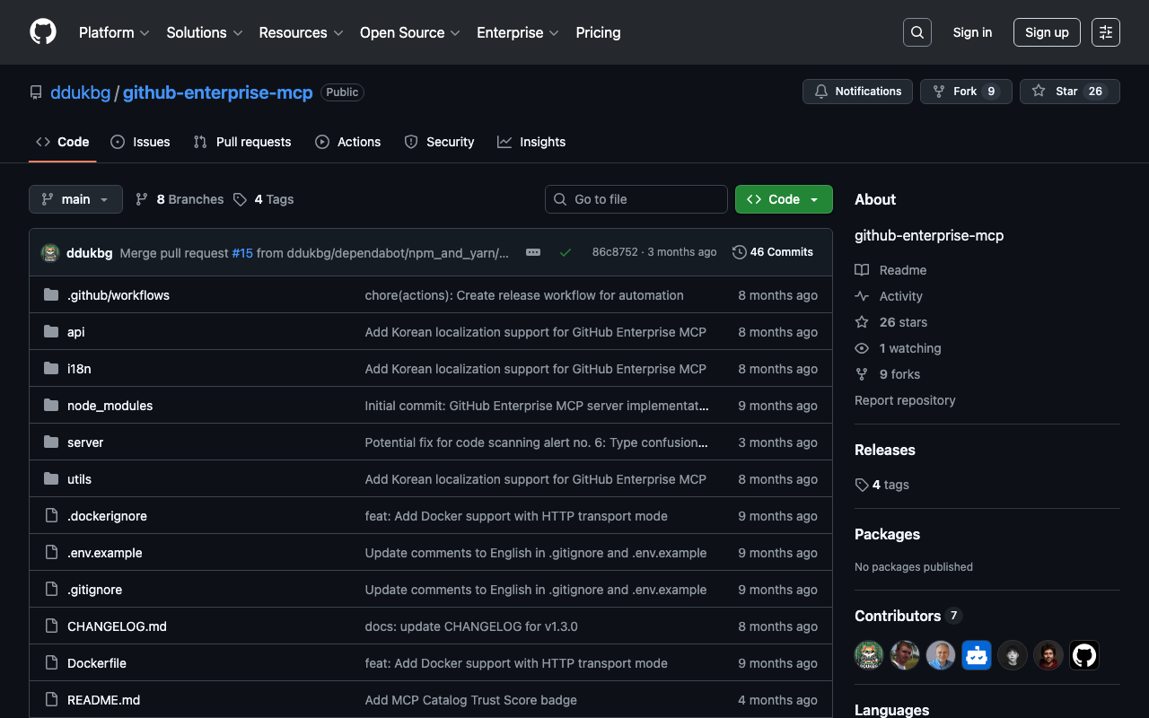Open the search magnifier icon
This screenshot has height=718, width=1149.
pos(917,32)
